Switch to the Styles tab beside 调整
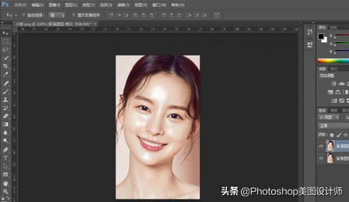Viewport: 349px width, 202px height. coord(334,69)
